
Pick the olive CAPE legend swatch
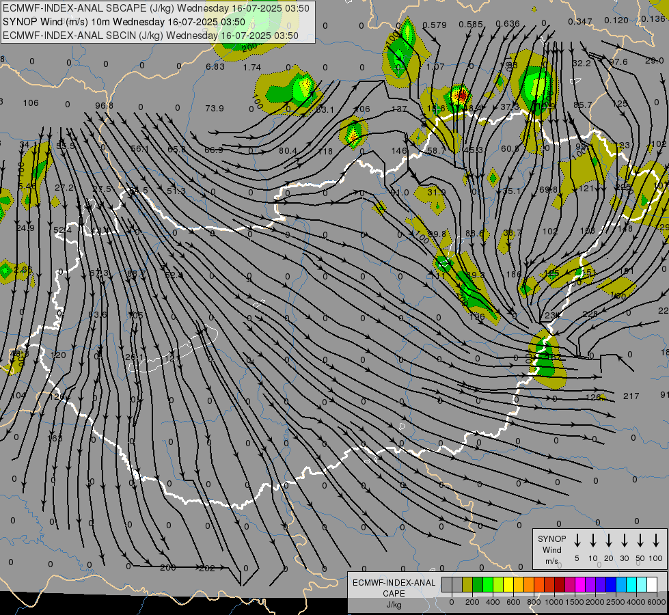coord(467,584)
